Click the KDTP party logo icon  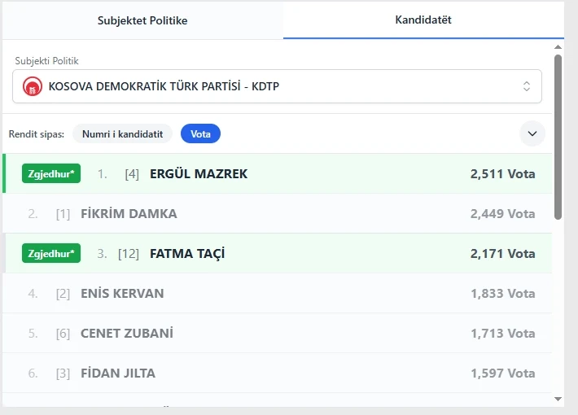tap(33, 86)
